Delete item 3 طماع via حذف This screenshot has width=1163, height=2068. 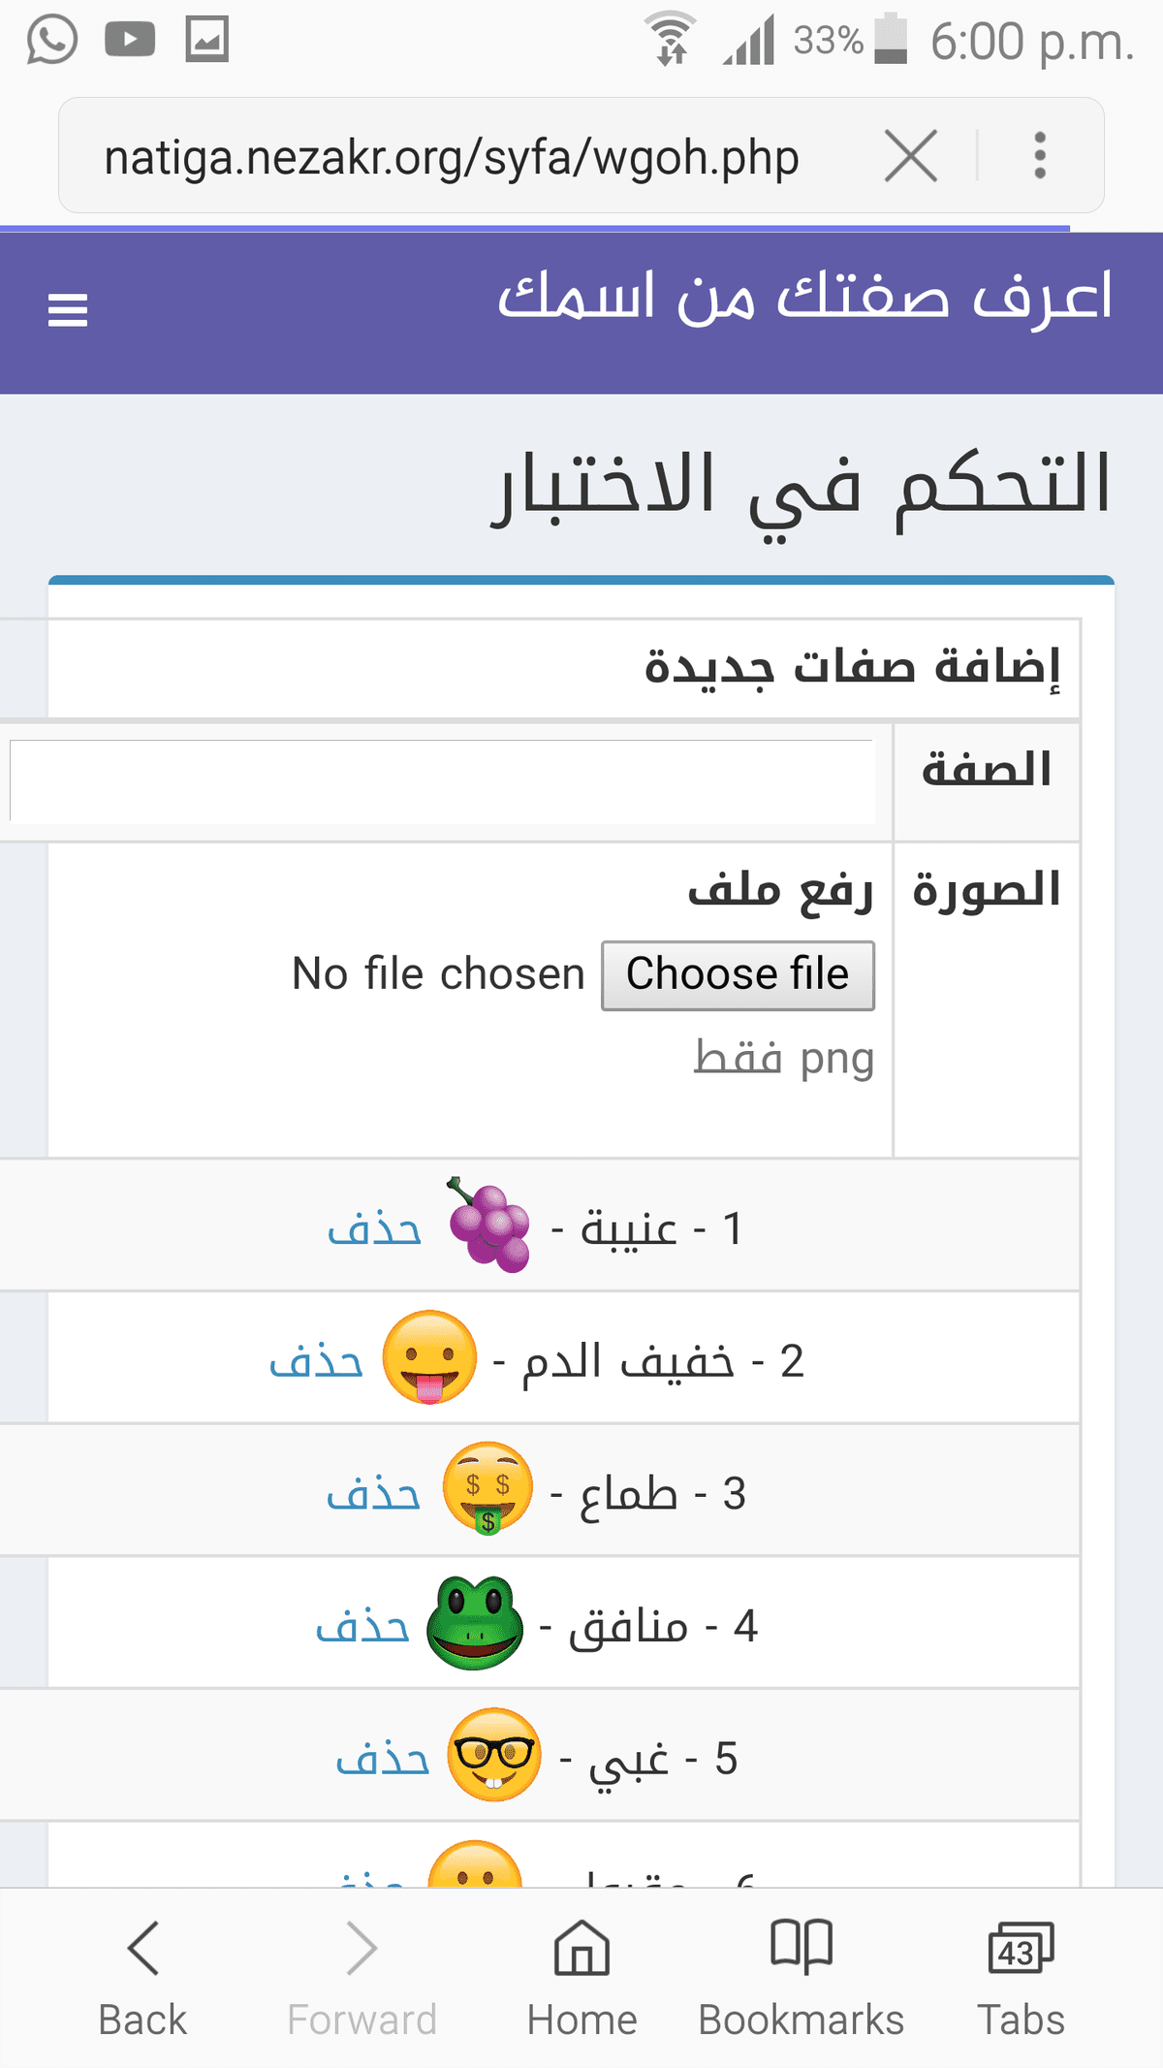[x=373, y=1494]
